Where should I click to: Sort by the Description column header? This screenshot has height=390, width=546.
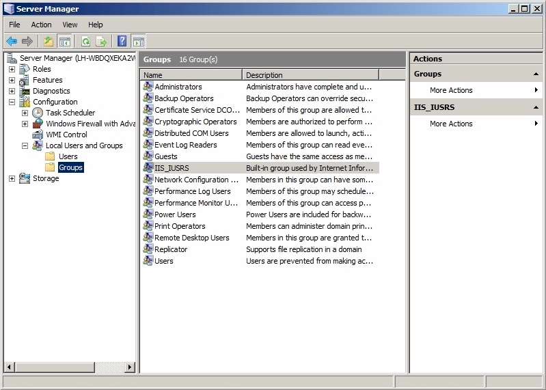[311, 75]
